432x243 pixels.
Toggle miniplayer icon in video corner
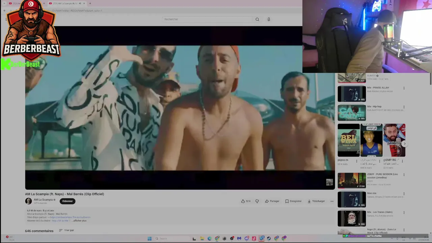pyautogui.click(x=329, y=183)
